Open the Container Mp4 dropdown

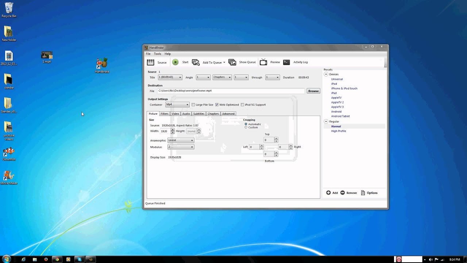click(x=177, y=104)
